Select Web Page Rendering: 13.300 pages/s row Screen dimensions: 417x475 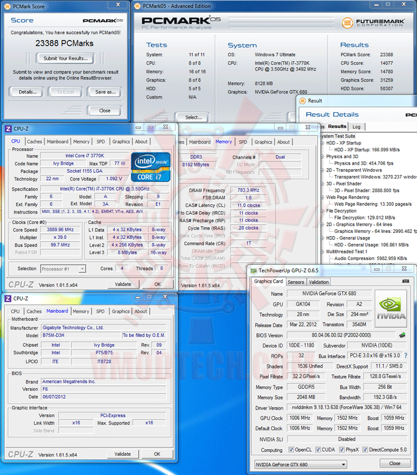tap(373, 204)
